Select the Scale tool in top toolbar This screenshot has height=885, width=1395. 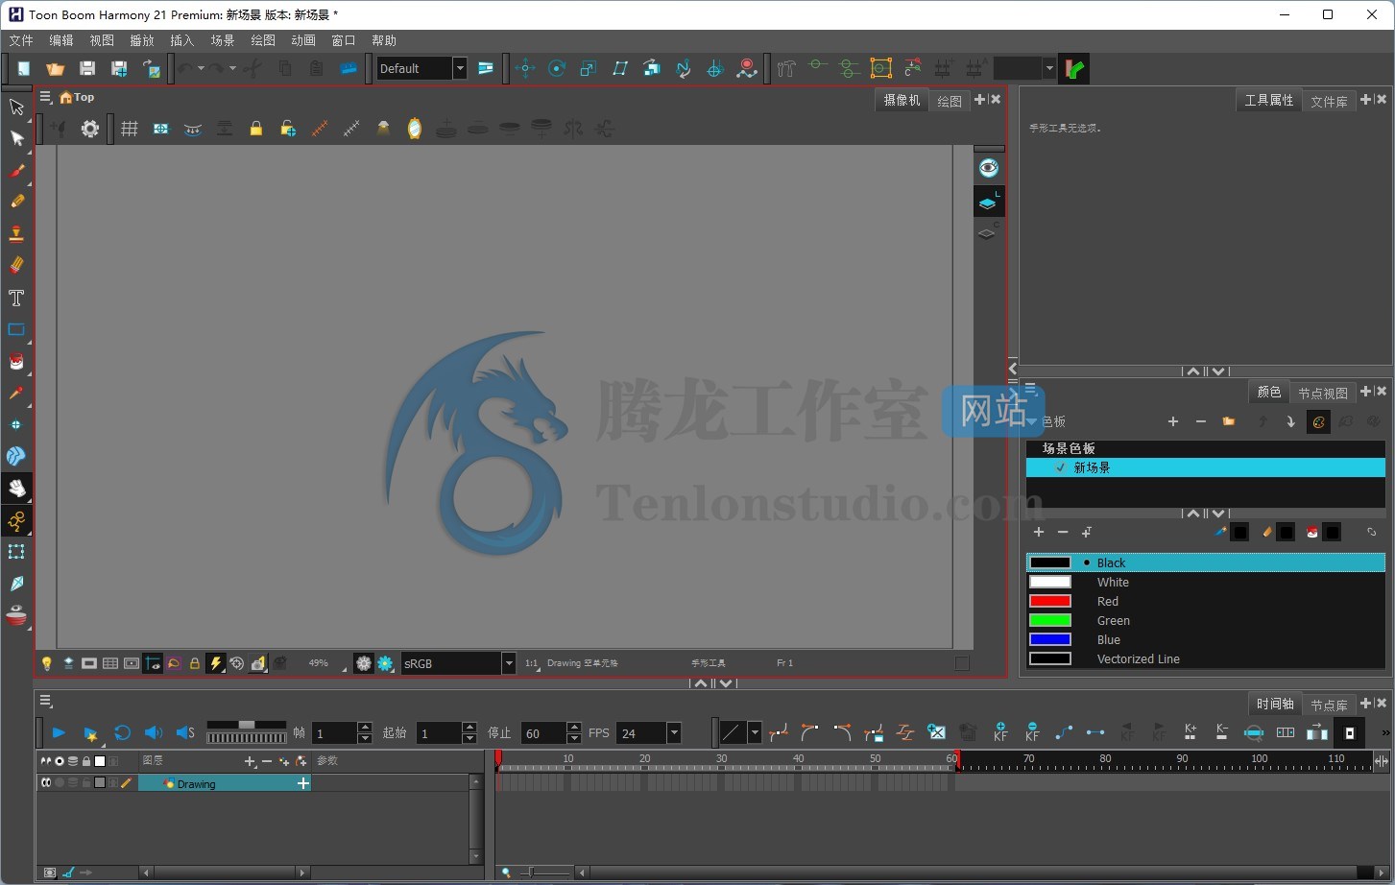click(x=589, y=68)
